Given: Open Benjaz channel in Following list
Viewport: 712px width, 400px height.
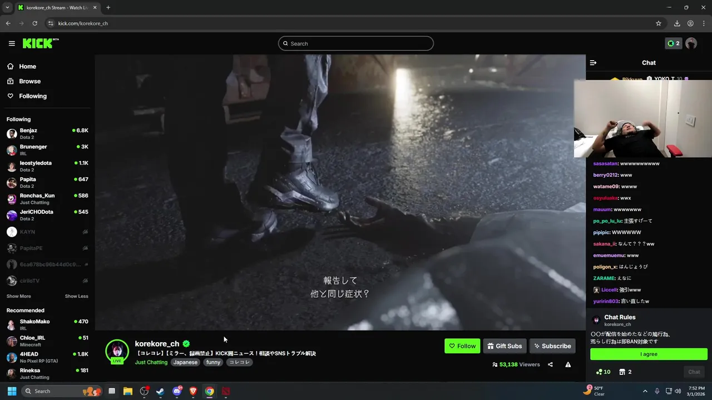Looking at the screenshot, I should click(47, 134).
